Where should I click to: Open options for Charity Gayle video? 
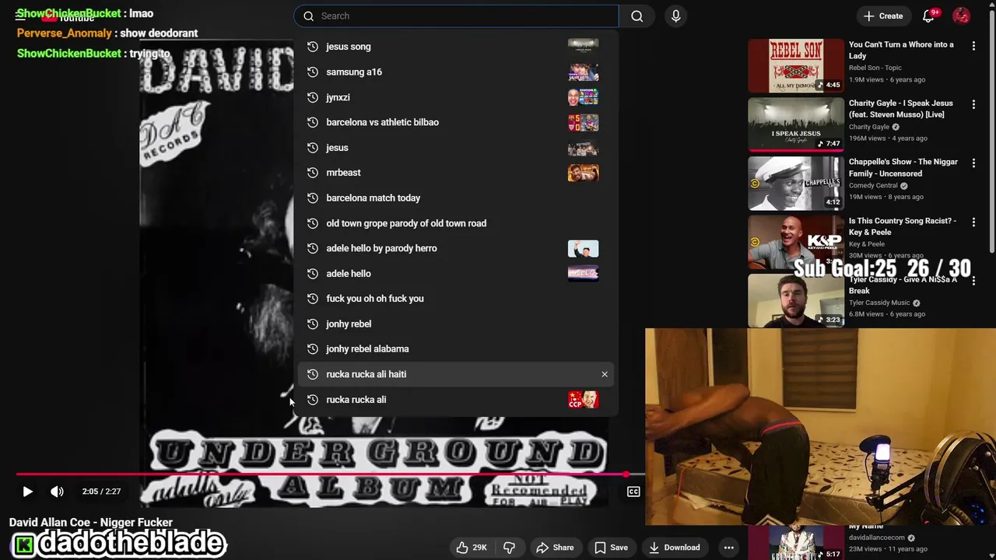click(x=973, y=104)
